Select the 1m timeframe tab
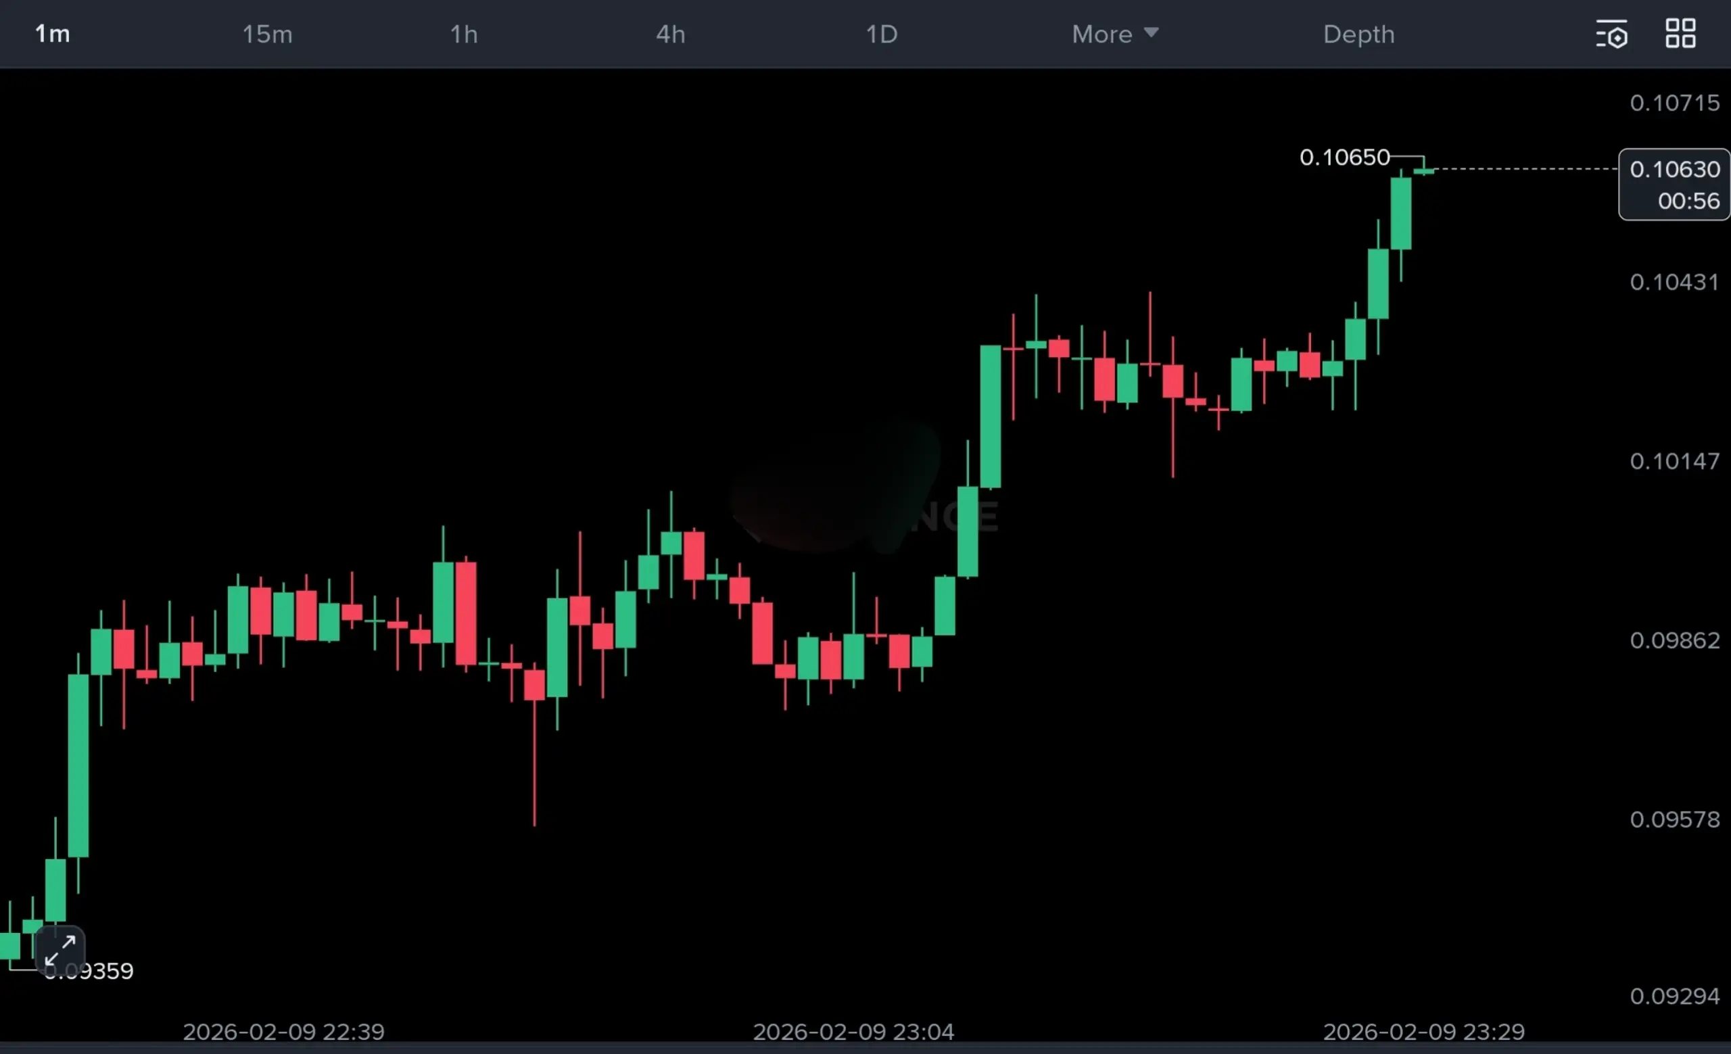This screenshot has width=1731, height=1054. pyautogui.click(x=53, y=34)
